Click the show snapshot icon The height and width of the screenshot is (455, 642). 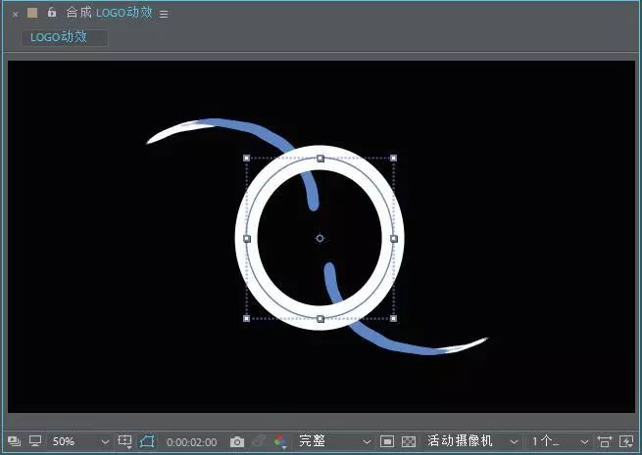click(259, 441)
